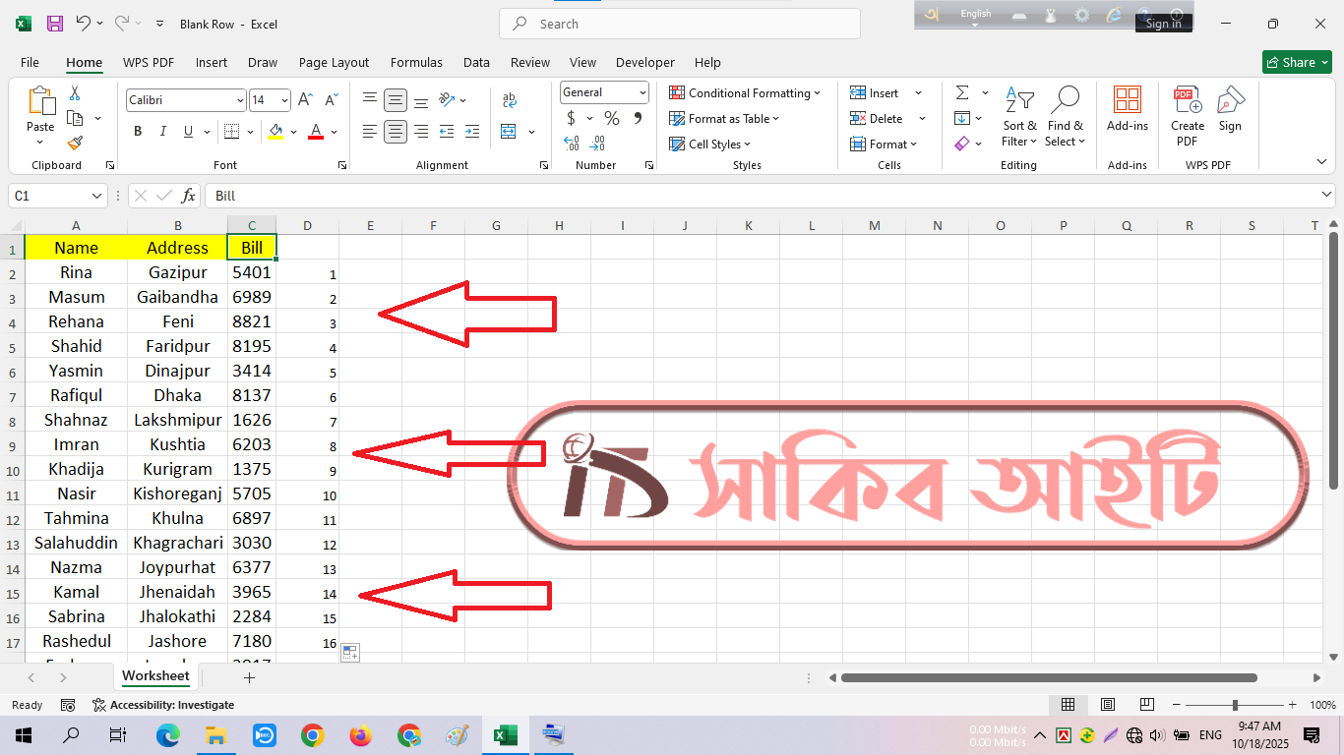The image size is (1344, 755).
Task: Open the Formulas ribbon tab
Action: coord(416,62)
